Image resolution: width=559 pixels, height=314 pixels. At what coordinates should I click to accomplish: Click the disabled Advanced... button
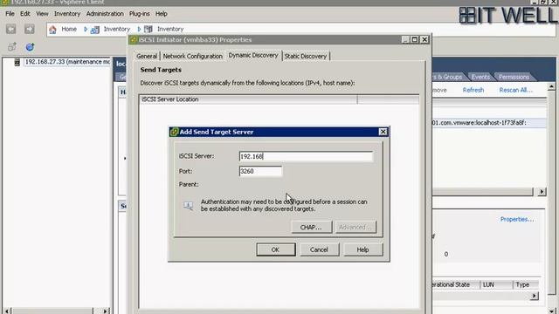[355, 227]
